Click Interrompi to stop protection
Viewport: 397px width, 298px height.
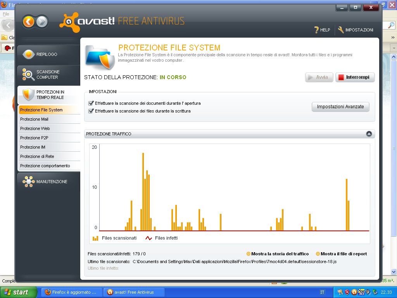355,77
